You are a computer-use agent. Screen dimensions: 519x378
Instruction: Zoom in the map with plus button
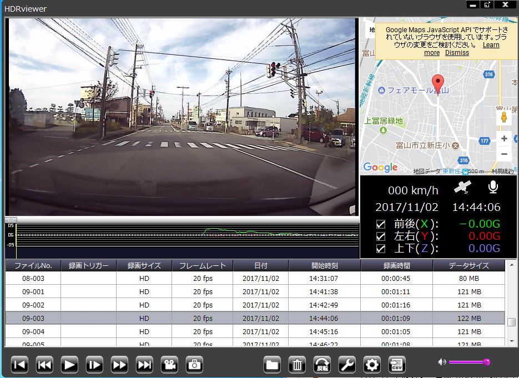coord(504,139)
